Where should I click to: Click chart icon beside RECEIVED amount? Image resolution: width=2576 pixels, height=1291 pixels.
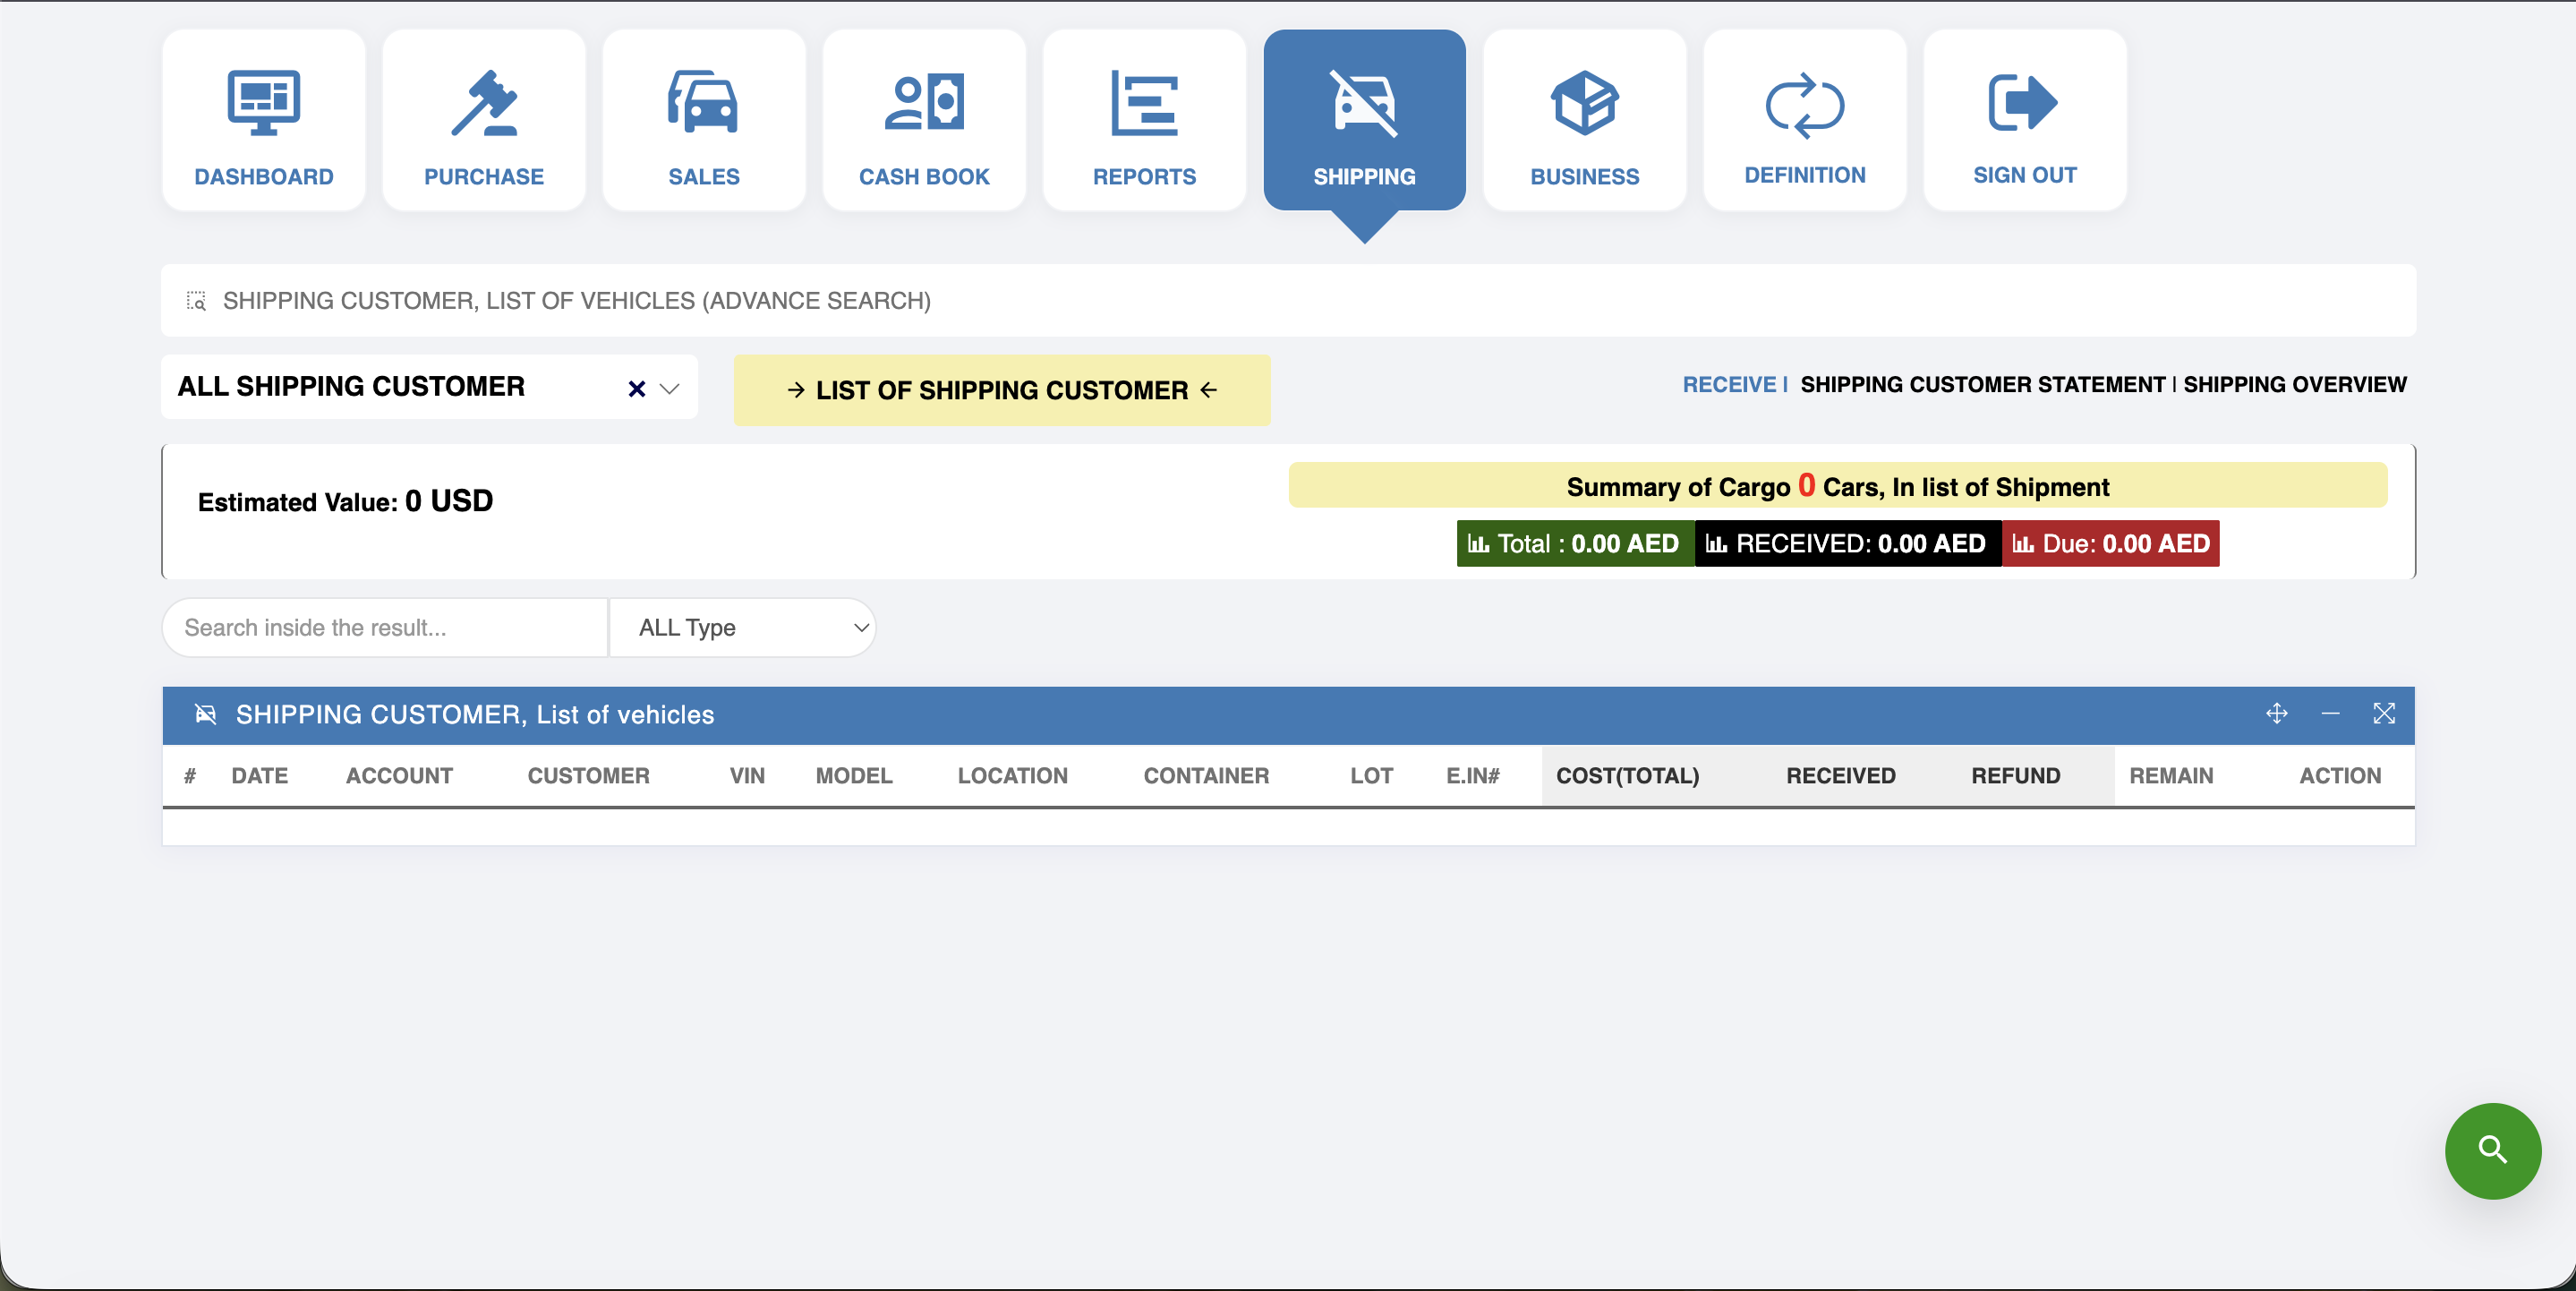point(1716,544)
